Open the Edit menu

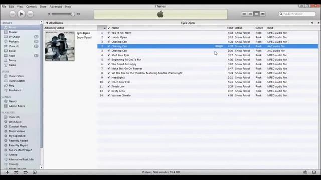11,6
